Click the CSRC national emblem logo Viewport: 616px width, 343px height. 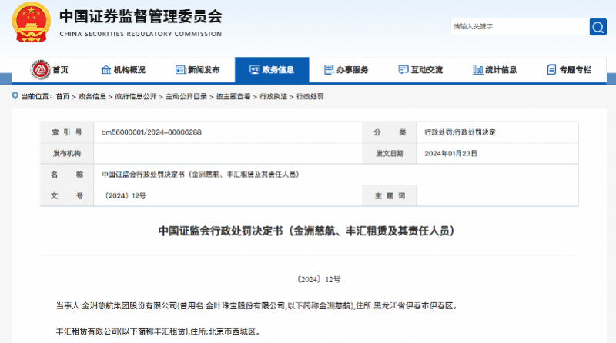pos(31,22)
